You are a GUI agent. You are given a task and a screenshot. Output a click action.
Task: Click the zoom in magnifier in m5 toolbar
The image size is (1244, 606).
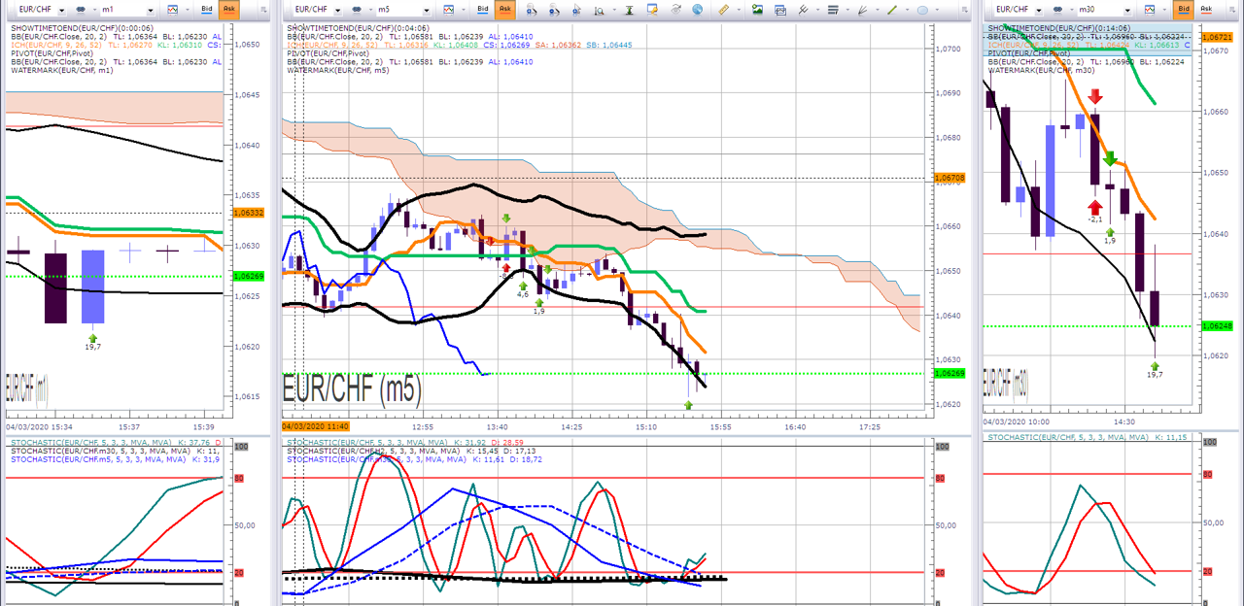click(532, 9)
